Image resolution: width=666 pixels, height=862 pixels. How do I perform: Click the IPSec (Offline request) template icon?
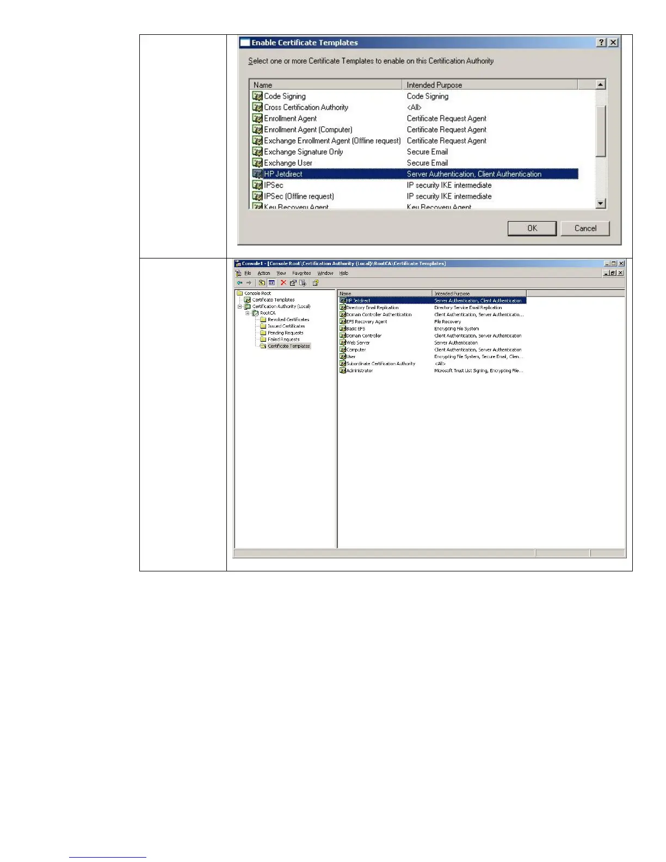coord(257,196)
